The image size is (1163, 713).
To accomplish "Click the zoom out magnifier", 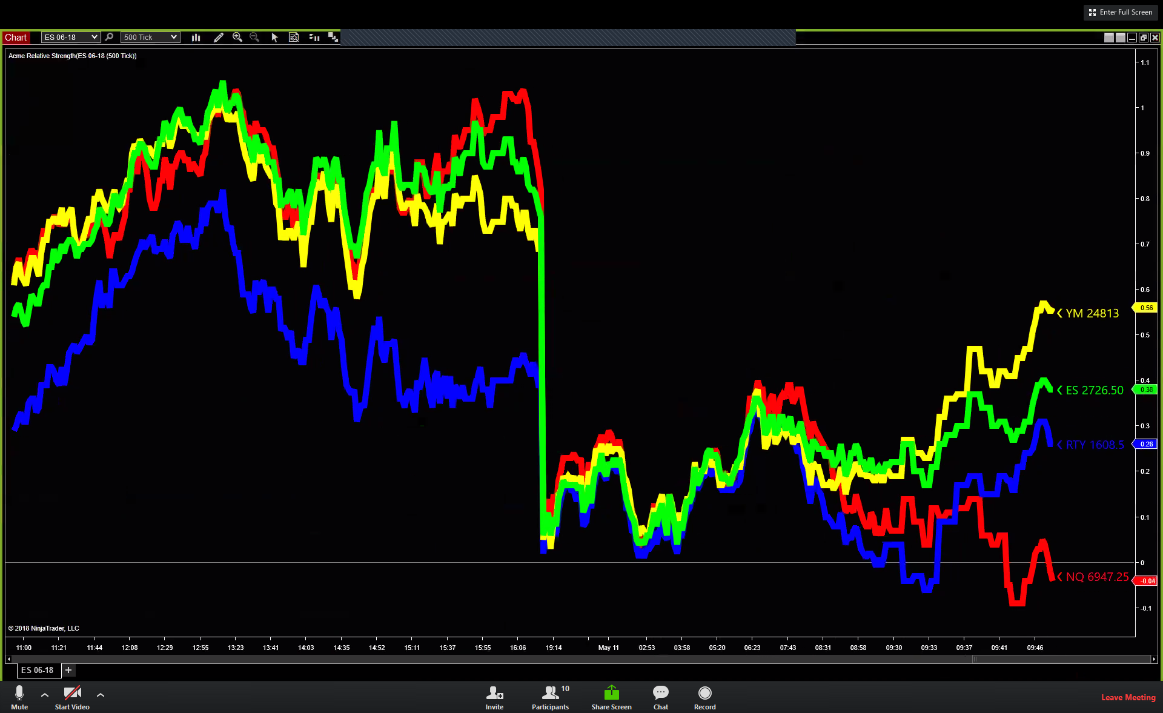I will 254,38.
